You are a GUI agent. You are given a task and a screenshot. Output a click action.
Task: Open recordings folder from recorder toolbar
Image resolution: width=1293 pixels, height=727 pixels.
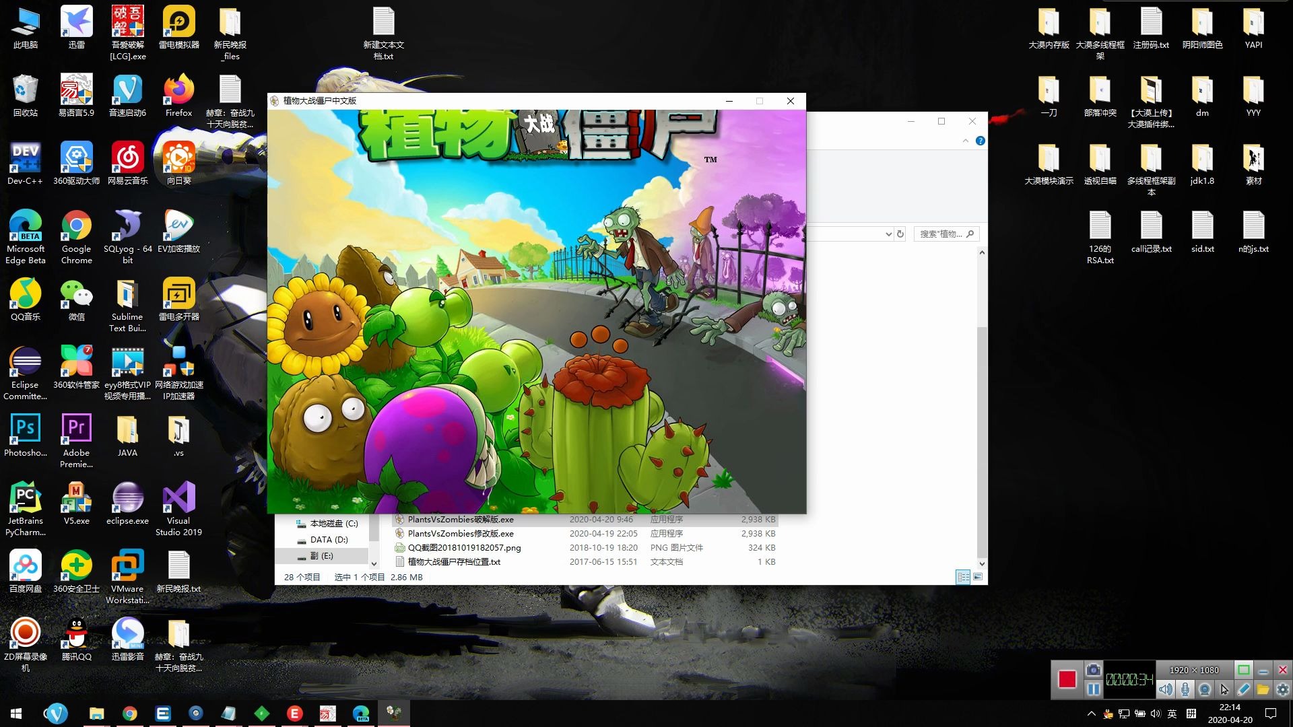[x=1263, y=689]
